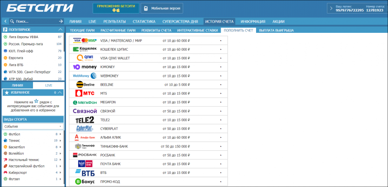Open Австралийский футбол sport row
The width and height of the screenshot is (388, 187).
pyautogui.click(x=32, y=166)
